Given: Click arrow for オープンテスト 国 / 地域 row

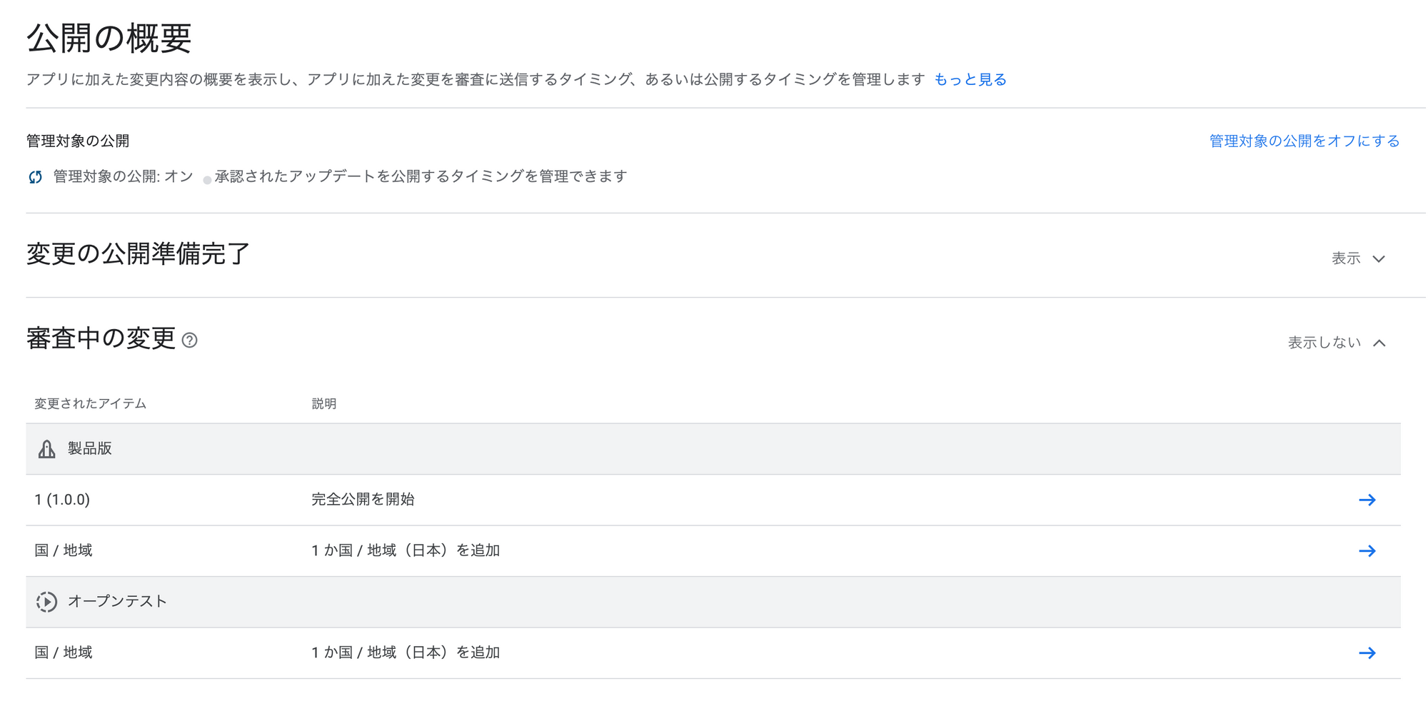Looking at the screenshot, I should pyautogui.click(x=1367, y=653).
